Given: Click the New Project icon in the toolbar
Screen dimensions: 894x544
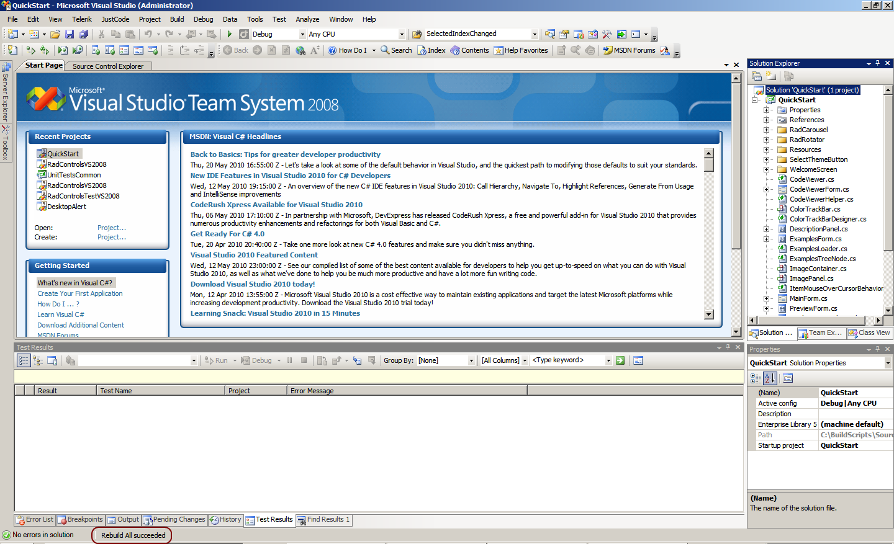Looking at the screenshot, I should pyautogui.click(x=13, y=34).
